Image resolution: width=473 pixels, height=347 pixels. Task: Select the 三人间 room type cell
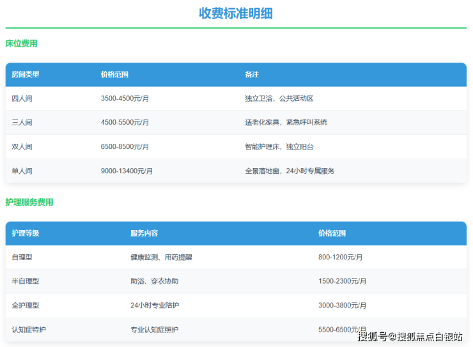(x=22, y=122)
